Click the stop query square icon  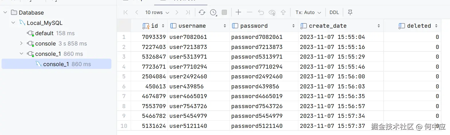tap(224, 12)
